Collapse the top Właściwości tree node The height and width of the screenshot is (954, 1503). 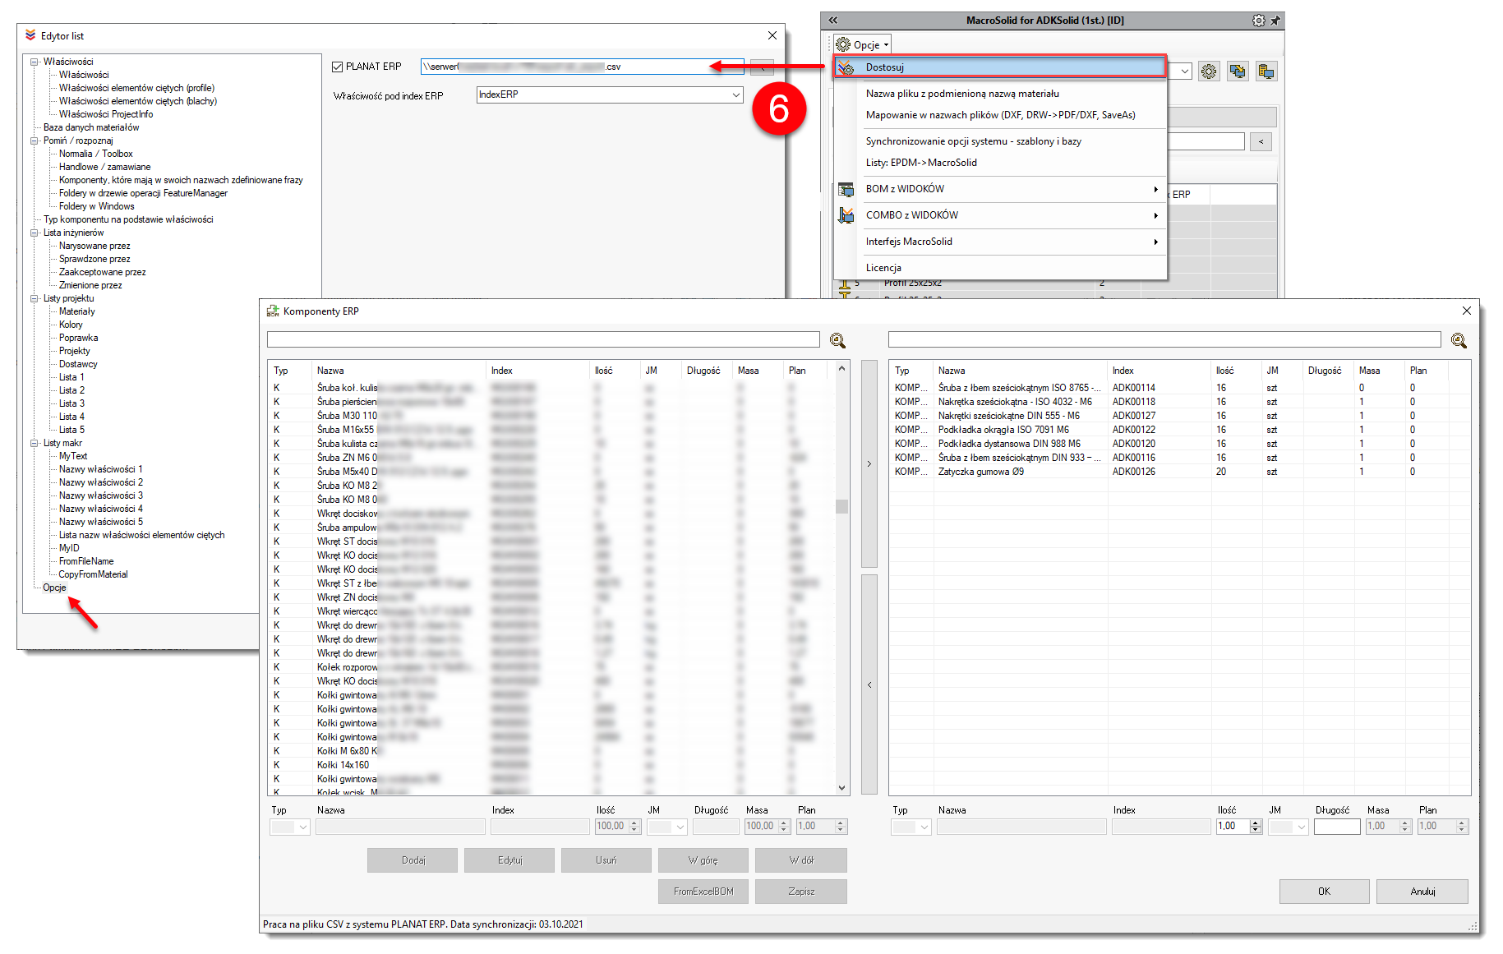pos(35,62)
